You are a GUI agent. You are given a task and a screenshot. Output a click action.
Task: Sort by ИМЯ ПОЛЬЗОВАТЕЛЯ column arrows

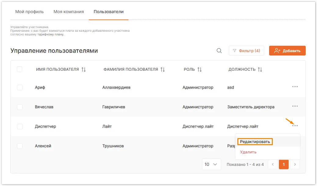(x=84, y=70)
